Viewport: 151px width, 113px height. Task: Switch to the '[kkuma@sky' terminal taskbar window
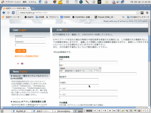click(63, 111)
